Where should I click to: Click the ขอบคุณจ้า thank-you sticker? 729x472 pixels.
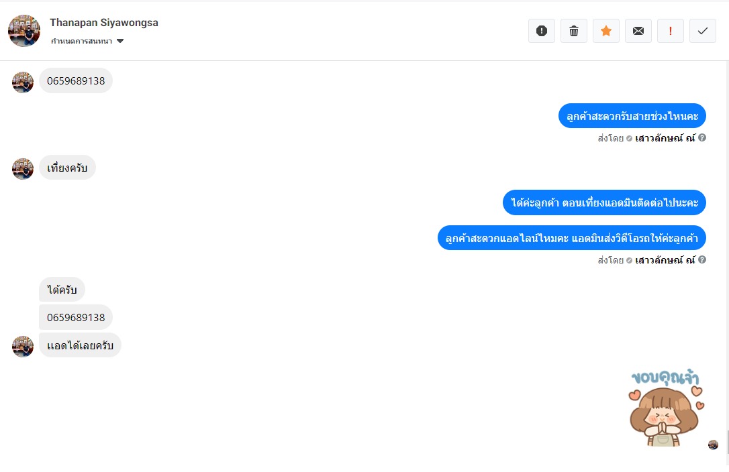[x=666, y=408]
